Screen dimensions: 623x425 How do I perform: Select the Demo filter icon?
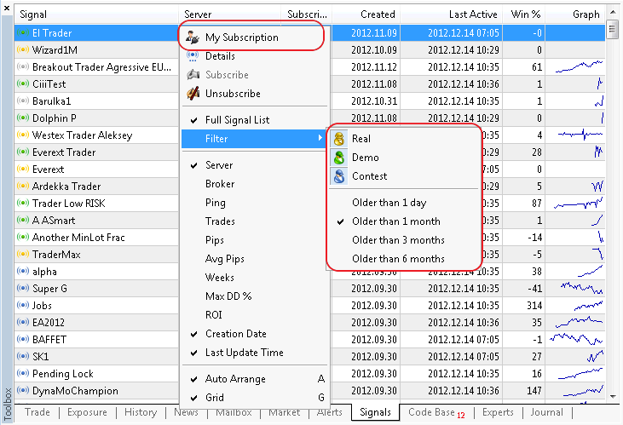pos(339,158)
